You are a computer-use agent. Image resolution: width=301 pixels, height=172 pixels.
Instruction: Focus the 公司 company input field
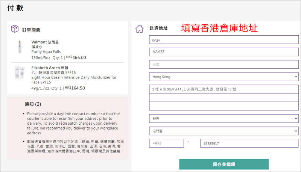coord(223,65)
